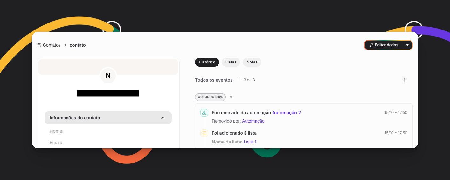Open the Notas tab

(x=252, y=62)
